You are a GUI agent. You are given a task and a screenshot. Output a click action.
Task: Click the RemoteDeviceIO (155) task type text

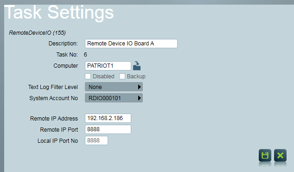[37, 33]
